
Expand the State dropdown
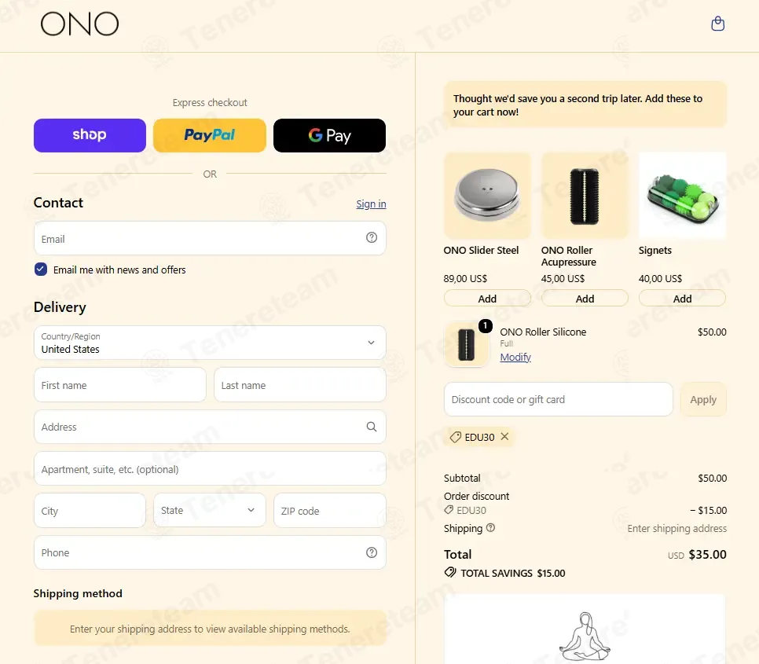pos(209,511)
